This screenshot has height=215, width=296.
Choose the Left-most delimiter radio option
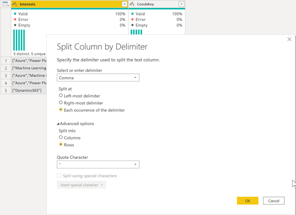click(x=60, y=95)
